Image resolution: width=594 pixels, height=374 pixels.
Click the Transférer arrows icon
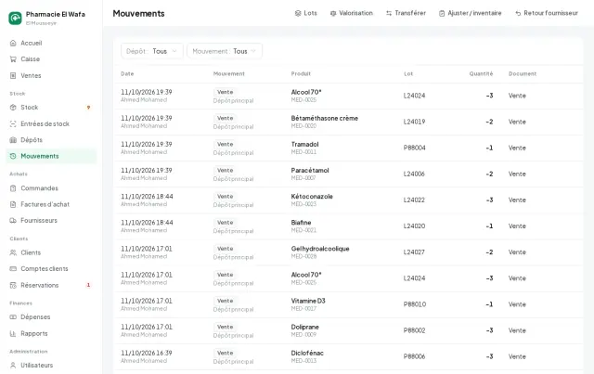pyautogui.click(x=389, y=13)
